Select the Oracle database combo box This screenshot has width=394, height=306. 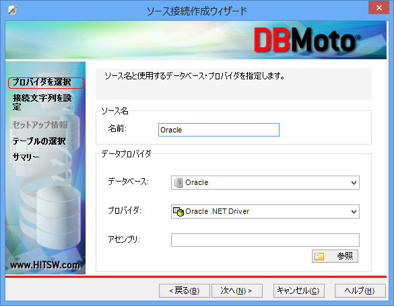(265, 183)
